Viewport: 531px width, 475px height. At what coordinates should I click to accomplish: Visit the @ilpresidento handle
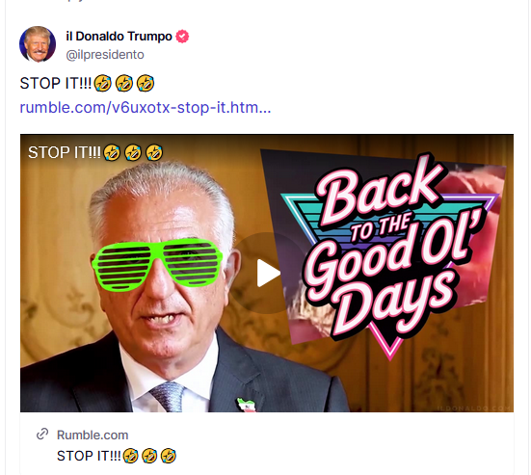tap(105, 55)
